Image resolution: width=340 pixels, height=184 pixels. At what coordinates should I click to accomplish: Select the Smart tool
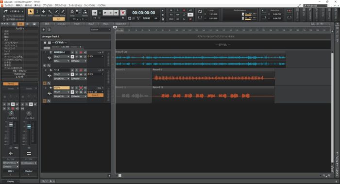pos(31,12)
